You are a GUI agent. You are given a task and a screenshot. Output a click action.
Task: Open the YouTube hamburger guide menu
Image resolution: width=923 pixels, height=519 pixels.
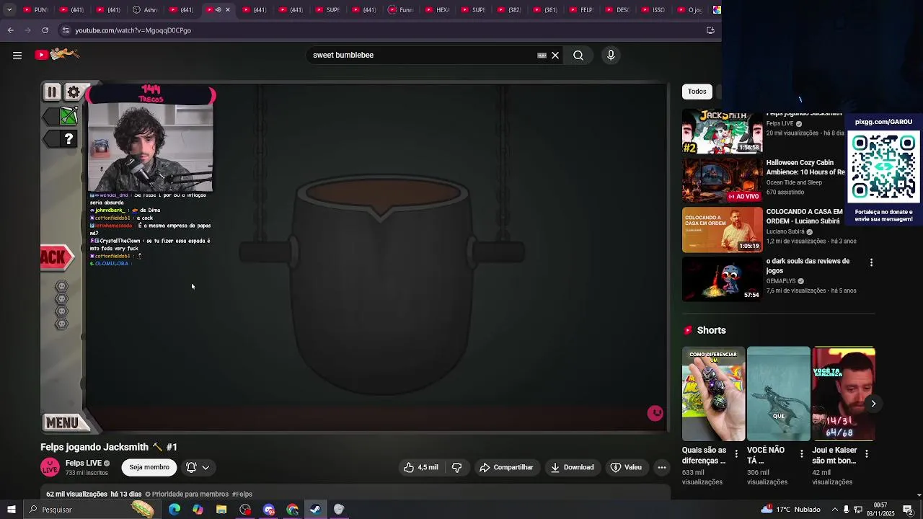pyautogui.click(x=17, y=55)
